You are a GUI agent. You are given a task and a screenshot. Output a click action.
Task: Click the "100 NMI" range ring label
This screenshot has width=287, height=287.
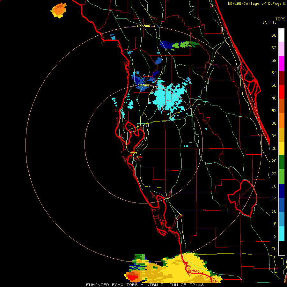tap(143, 26)
